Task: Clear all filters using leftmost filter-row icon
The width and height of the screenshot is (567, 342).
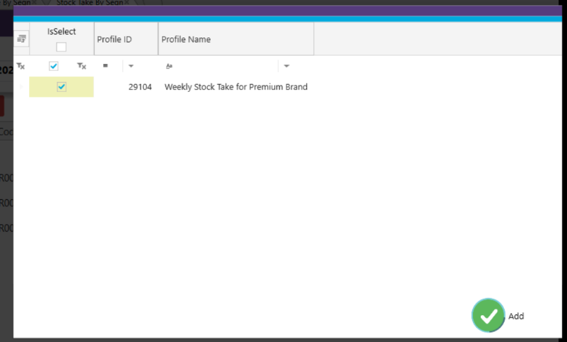Action: tap(21, 66)
